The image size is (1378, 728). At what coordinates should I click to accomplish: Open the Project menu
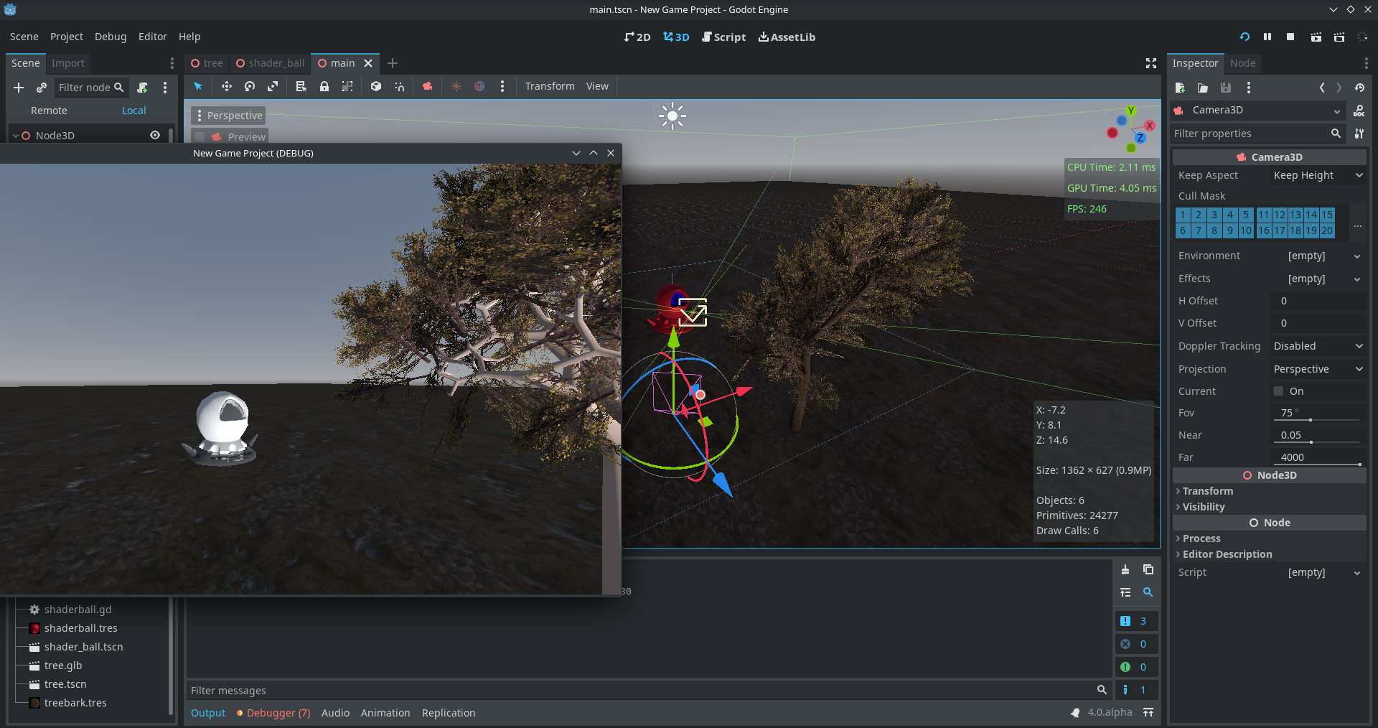tap(66, 36)
